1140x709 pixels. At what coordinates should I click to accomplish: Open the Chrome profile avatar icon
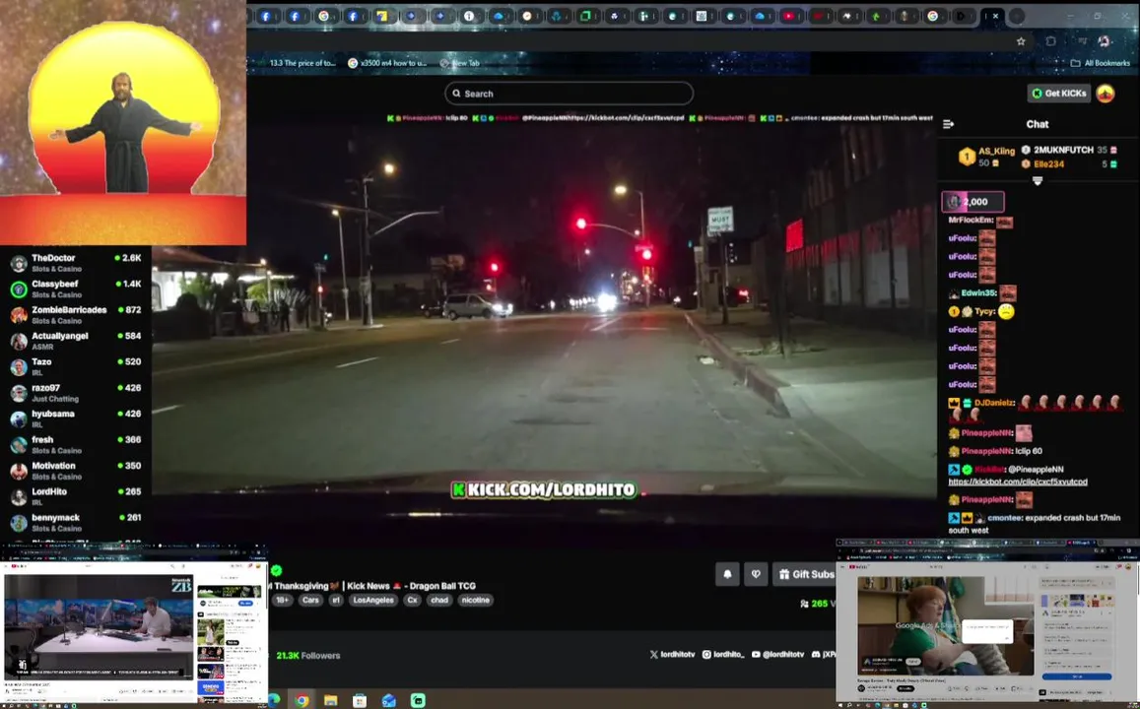tap(1104, 41)
